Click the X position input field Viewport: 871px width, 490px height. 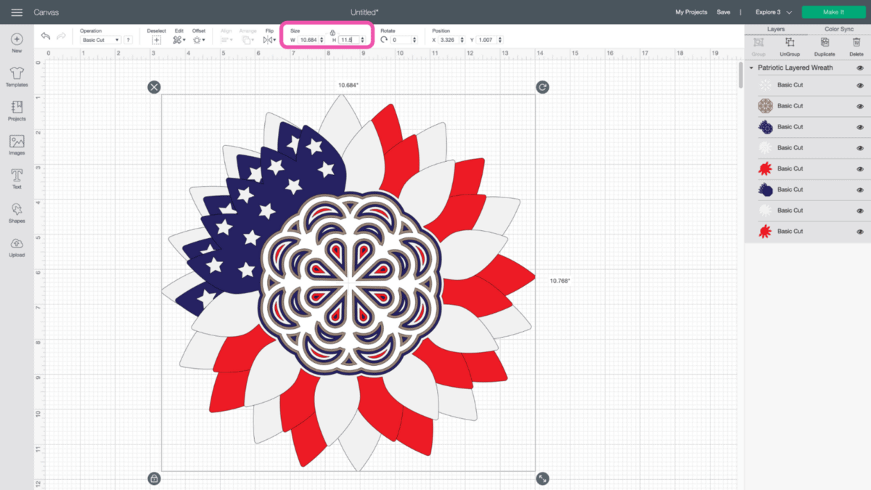pyautogui.click(x=448, y=40)
